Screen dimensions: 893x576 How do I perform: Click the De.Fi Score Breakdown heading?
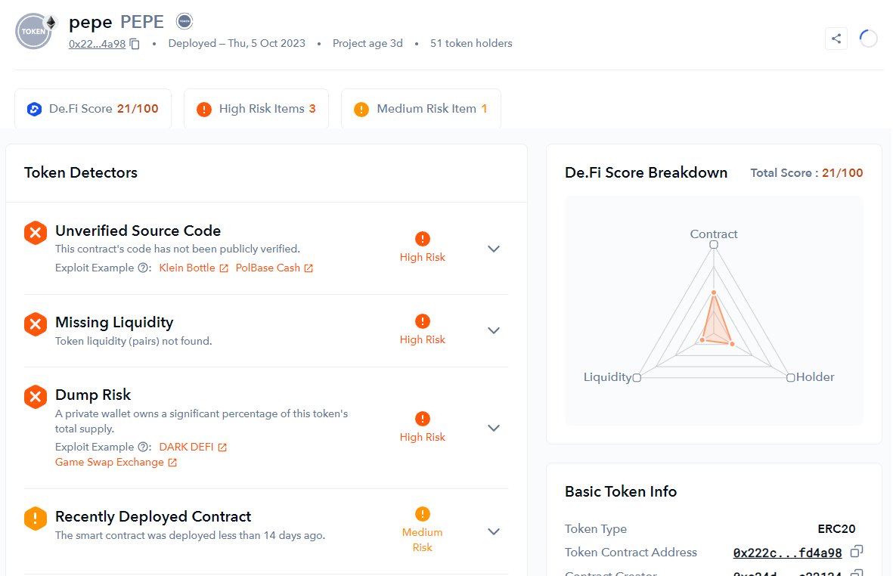pyautogui.click(x=646, y=172)
